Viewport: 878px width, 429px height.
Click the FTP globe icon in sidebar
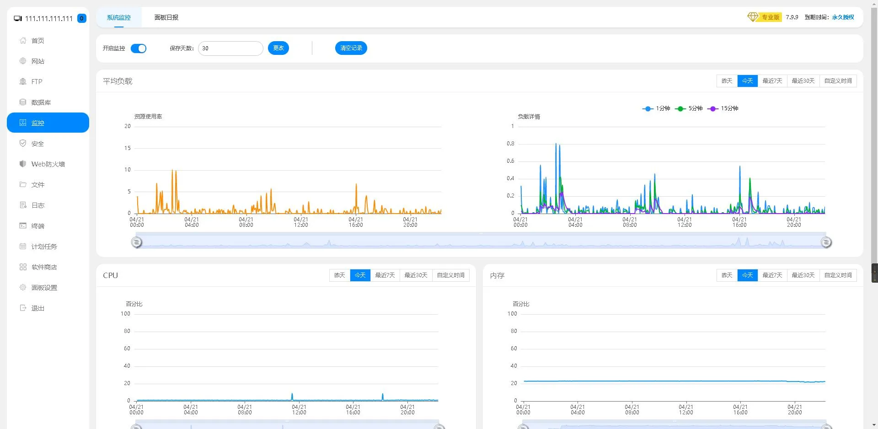pyautogui.click(x=23, y=82)
